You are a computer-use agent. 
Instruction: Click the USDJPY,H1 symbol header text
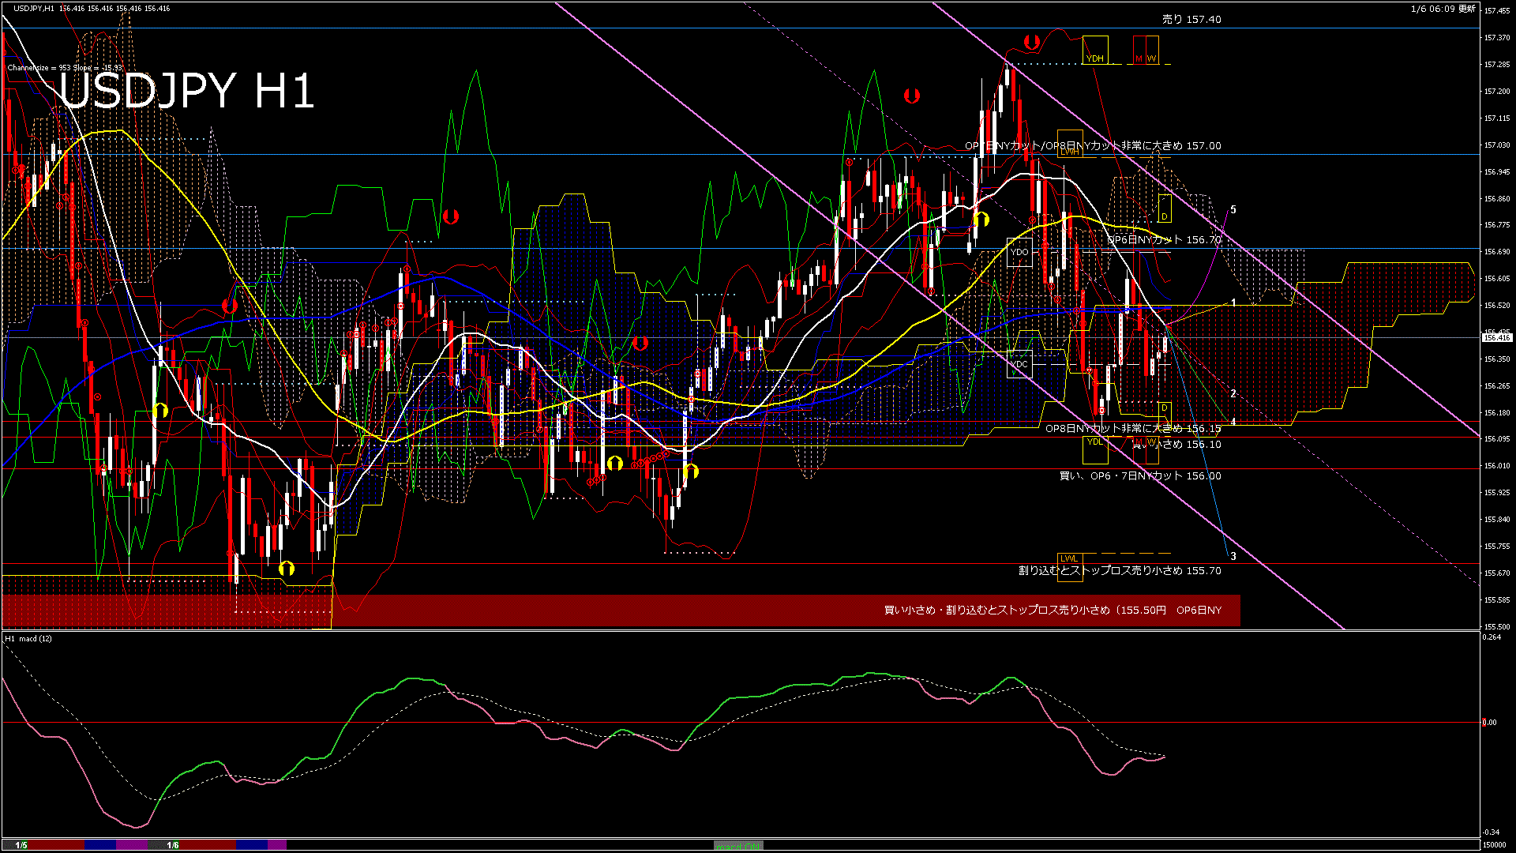tap(33, 8)
